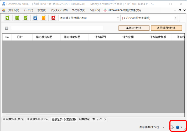Open the データ(C) menu

tap(28, 10)
